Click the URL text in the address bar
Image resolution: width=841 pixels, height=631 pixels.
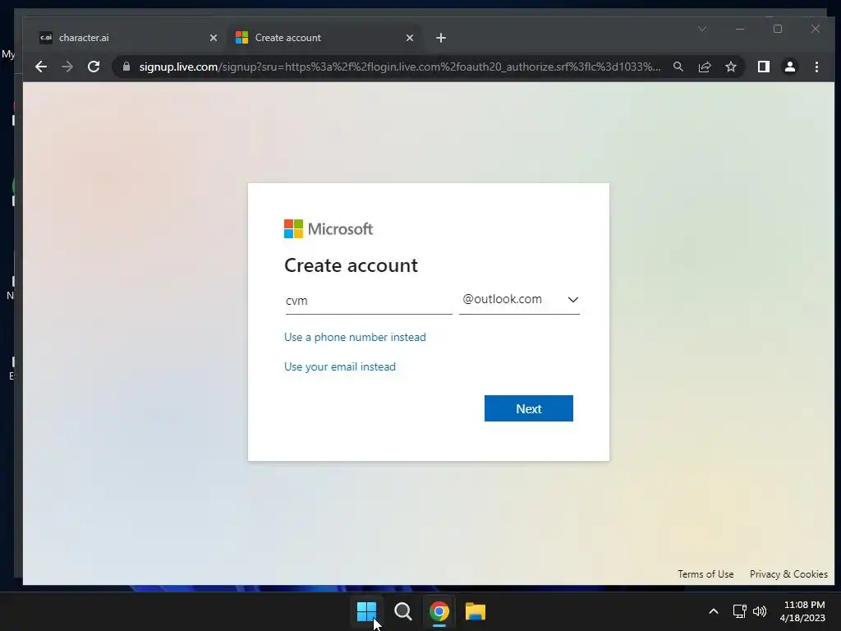pyautogui.click(x=400, y=67)
